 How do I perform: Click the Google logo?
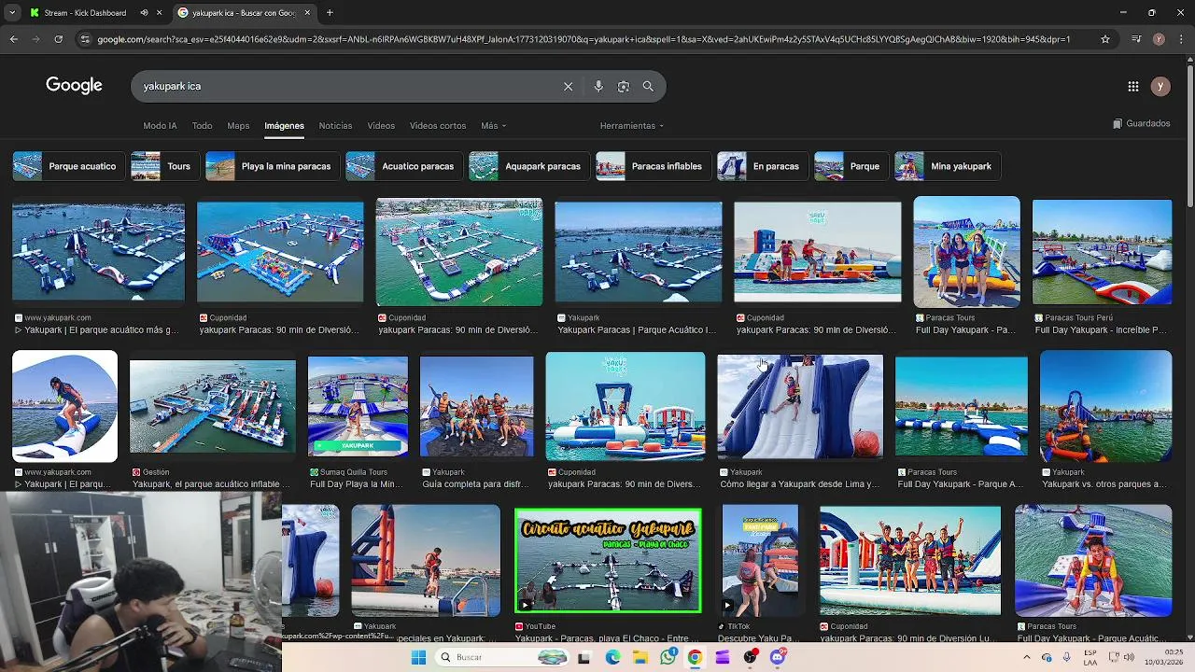[74, 86]
